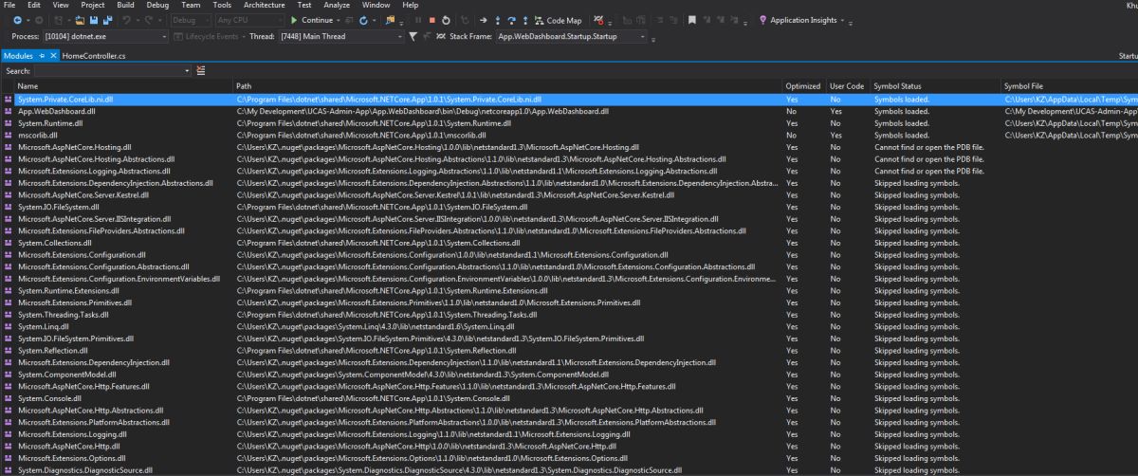Open the Thread Main Thread dropdown
The height and width of the screenshot is (476, 1138).
[x=341, y=37]
